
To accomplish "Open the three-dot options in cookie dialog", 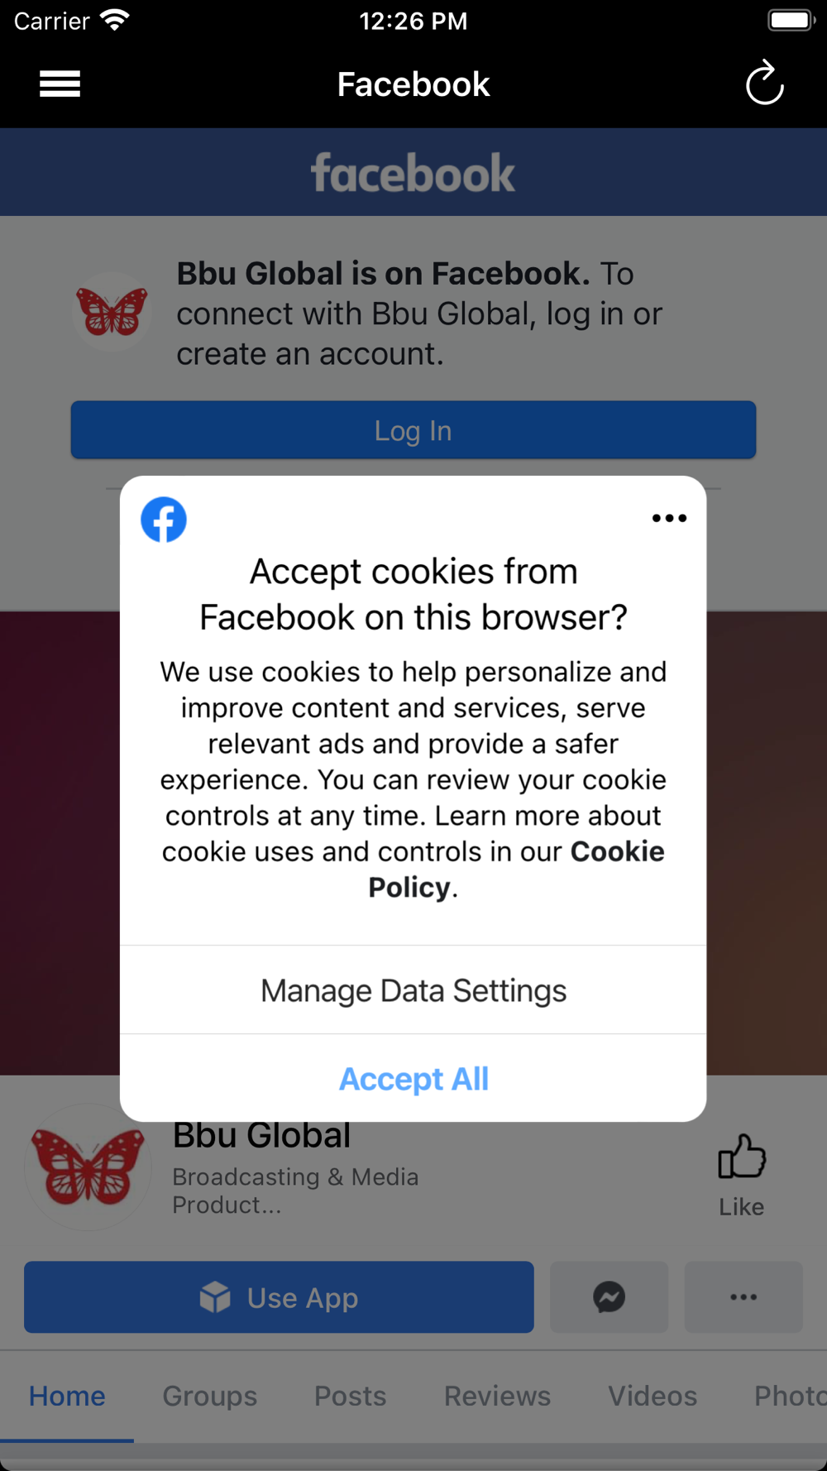I will (669, 519).
